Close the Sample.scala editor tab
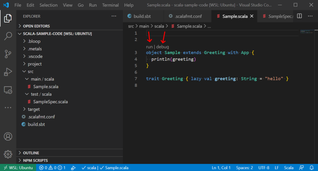The height and width of the screenshot is (171, 318). 252,16
